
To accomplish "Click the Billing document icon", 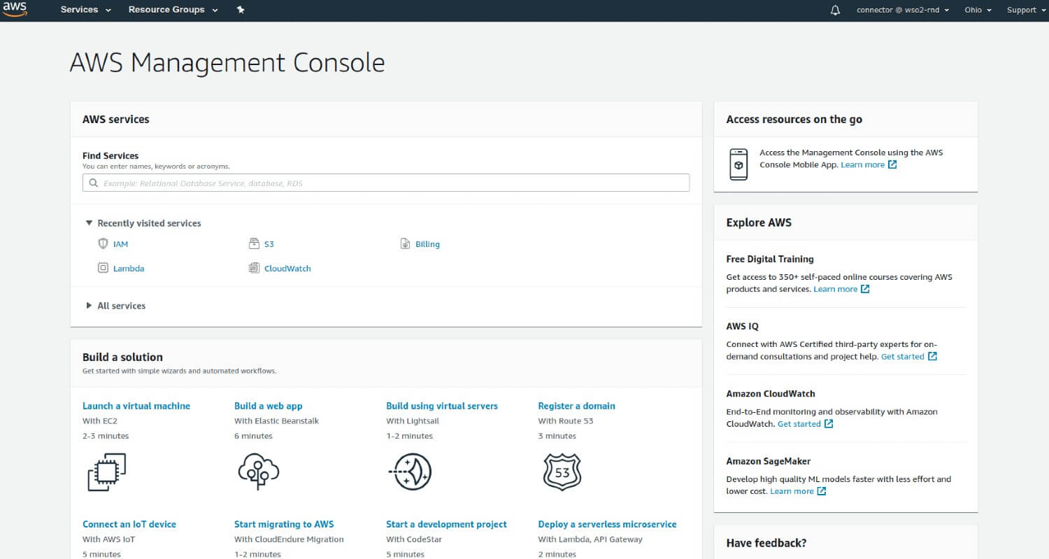I will click(405, 244).
